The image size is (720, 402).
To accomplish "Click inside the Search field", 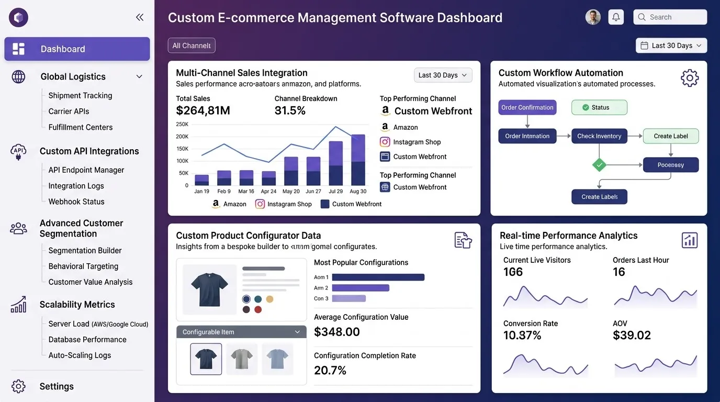I will pyautogui.click(x=670, y=17).
